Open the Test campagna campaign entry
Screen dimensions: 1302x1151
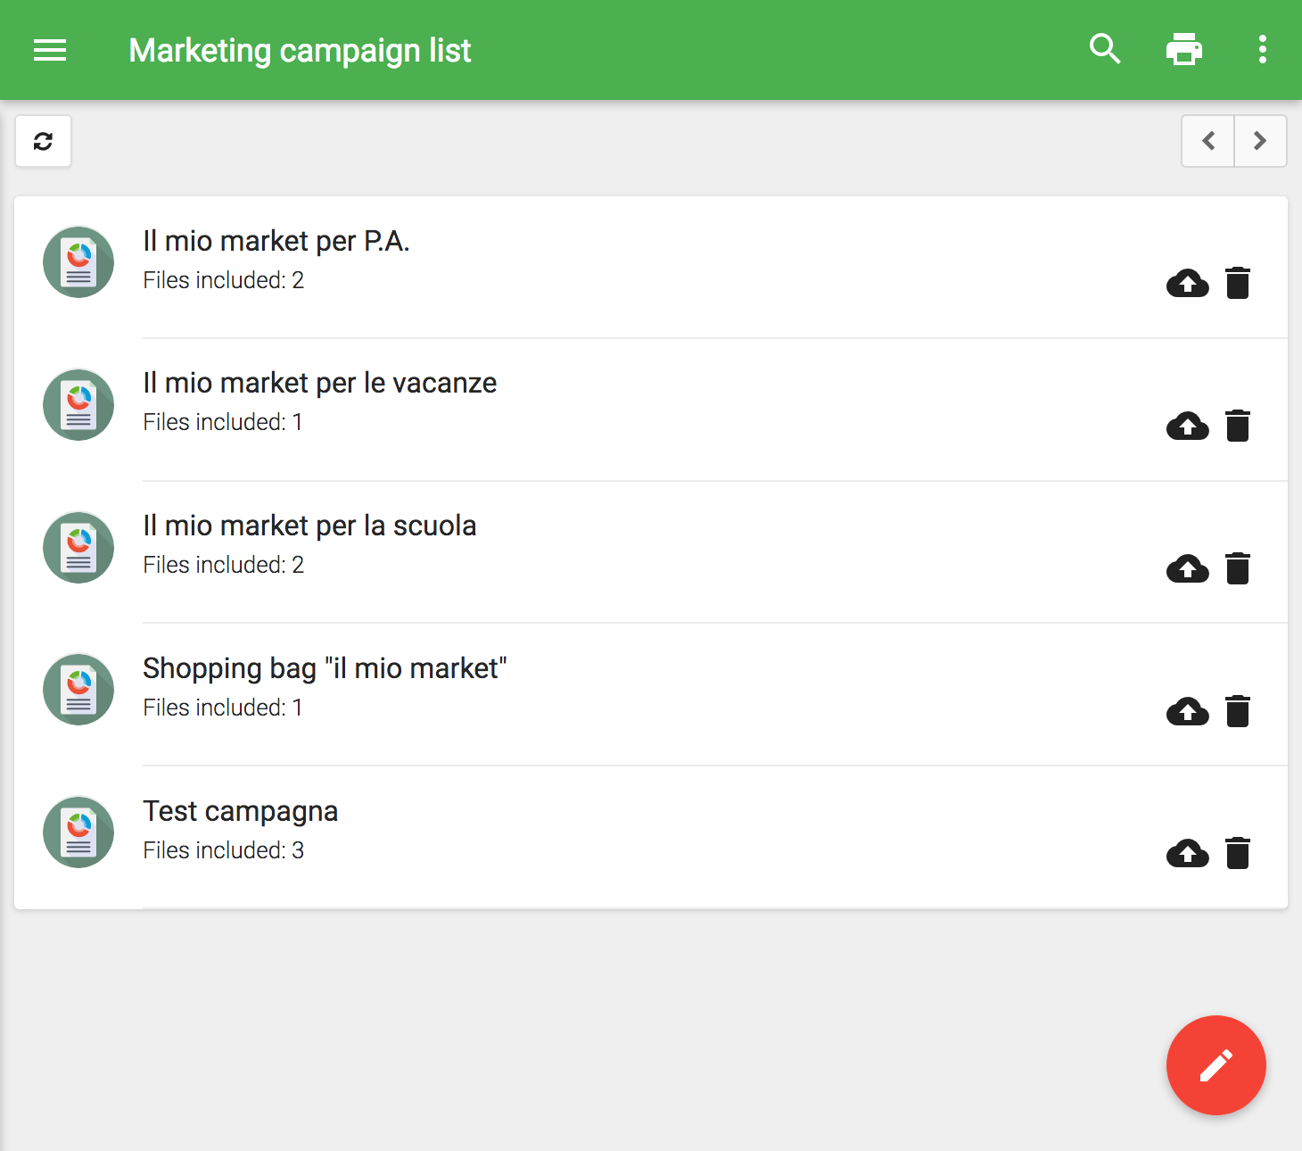[241, 812]
